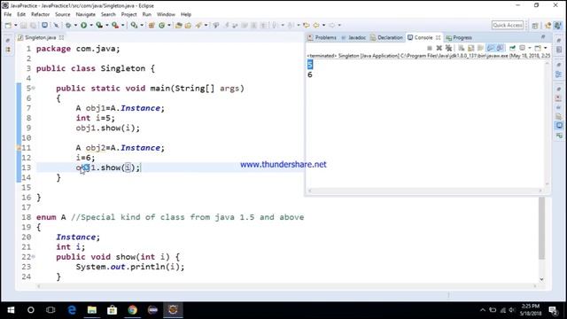Click the External Tools run icon
Screen dimensions: 567x319
coord(115,26)
